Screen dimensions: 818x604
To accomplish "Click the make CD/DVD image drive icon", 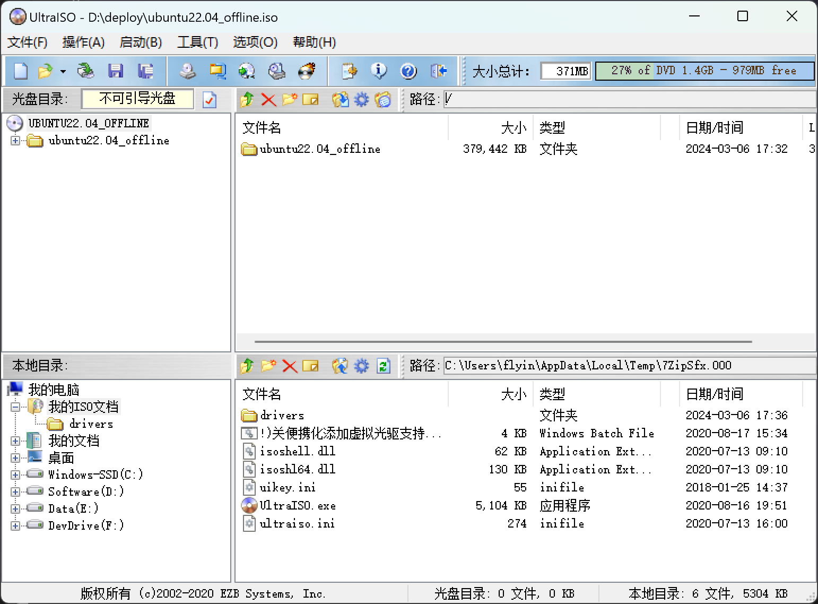I will [x=187, y=71].
